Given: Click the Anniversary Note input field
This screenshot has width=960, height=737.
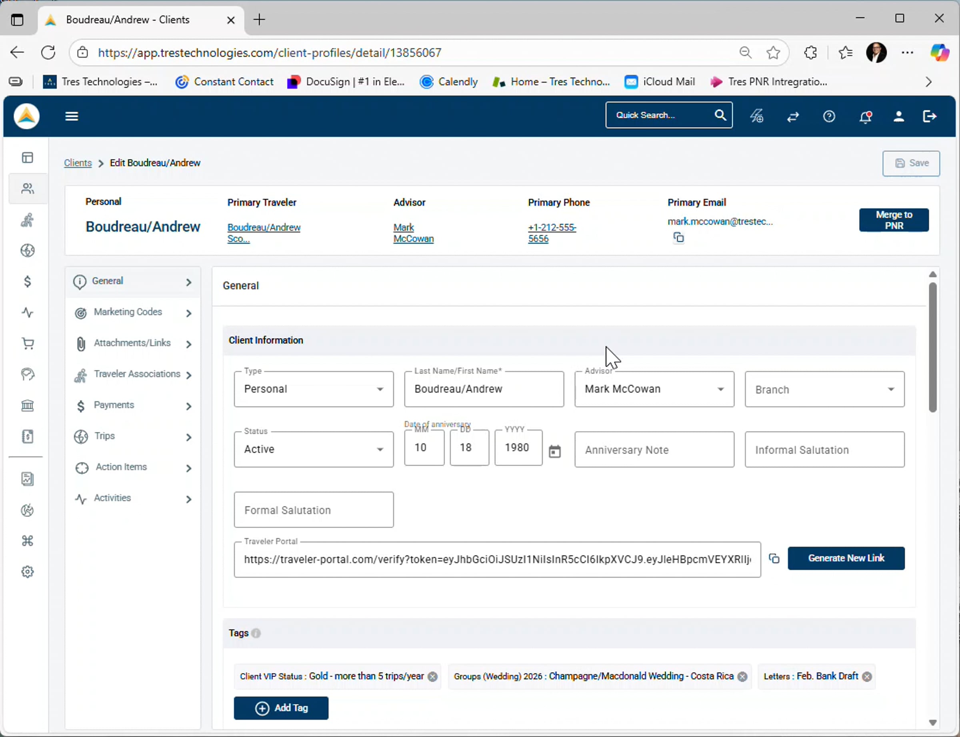Looking at the screenshot, I should point(654,449).
